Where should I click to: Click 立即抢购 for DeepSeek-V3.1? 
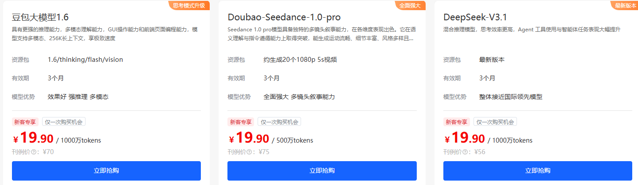(x=538, y=171)
